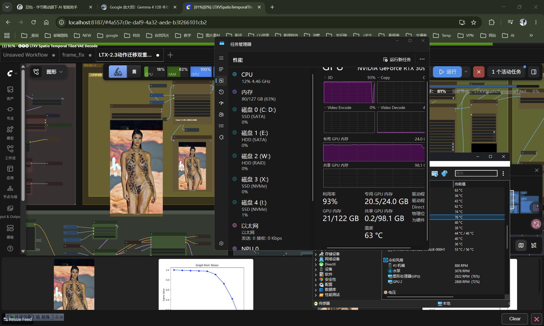Expand the 网络设备 tree item

click(316, 259)
